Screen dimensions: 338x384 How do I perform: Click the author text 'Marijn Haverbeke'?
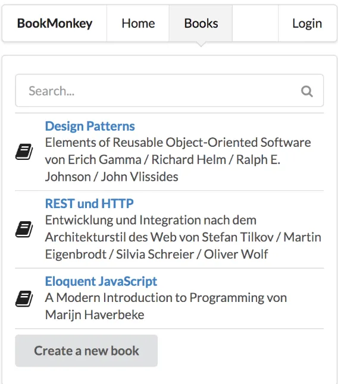tap(95, 314)
